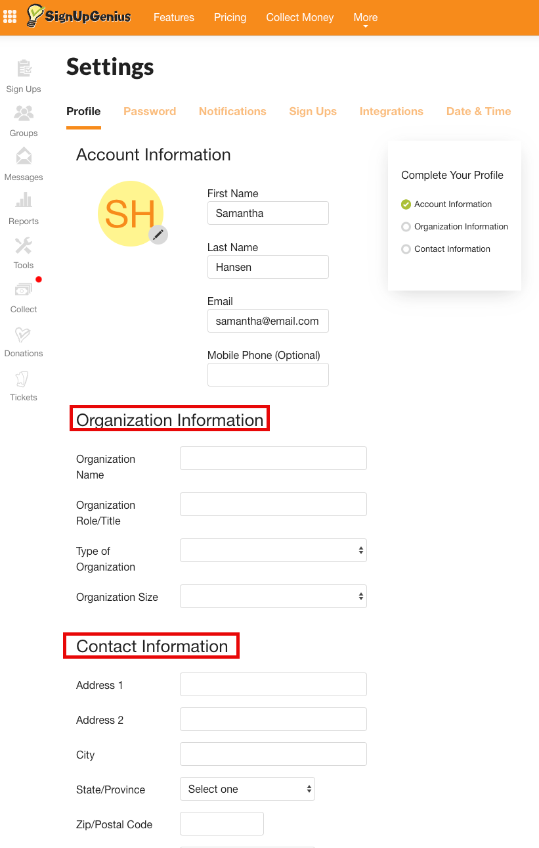
Task: Expand the Organization Size dropdown
Action: coord(273,596)
